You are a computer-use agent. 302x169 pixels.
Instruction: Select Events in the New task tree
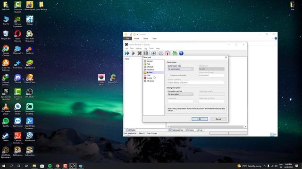(x=149, y=78)
